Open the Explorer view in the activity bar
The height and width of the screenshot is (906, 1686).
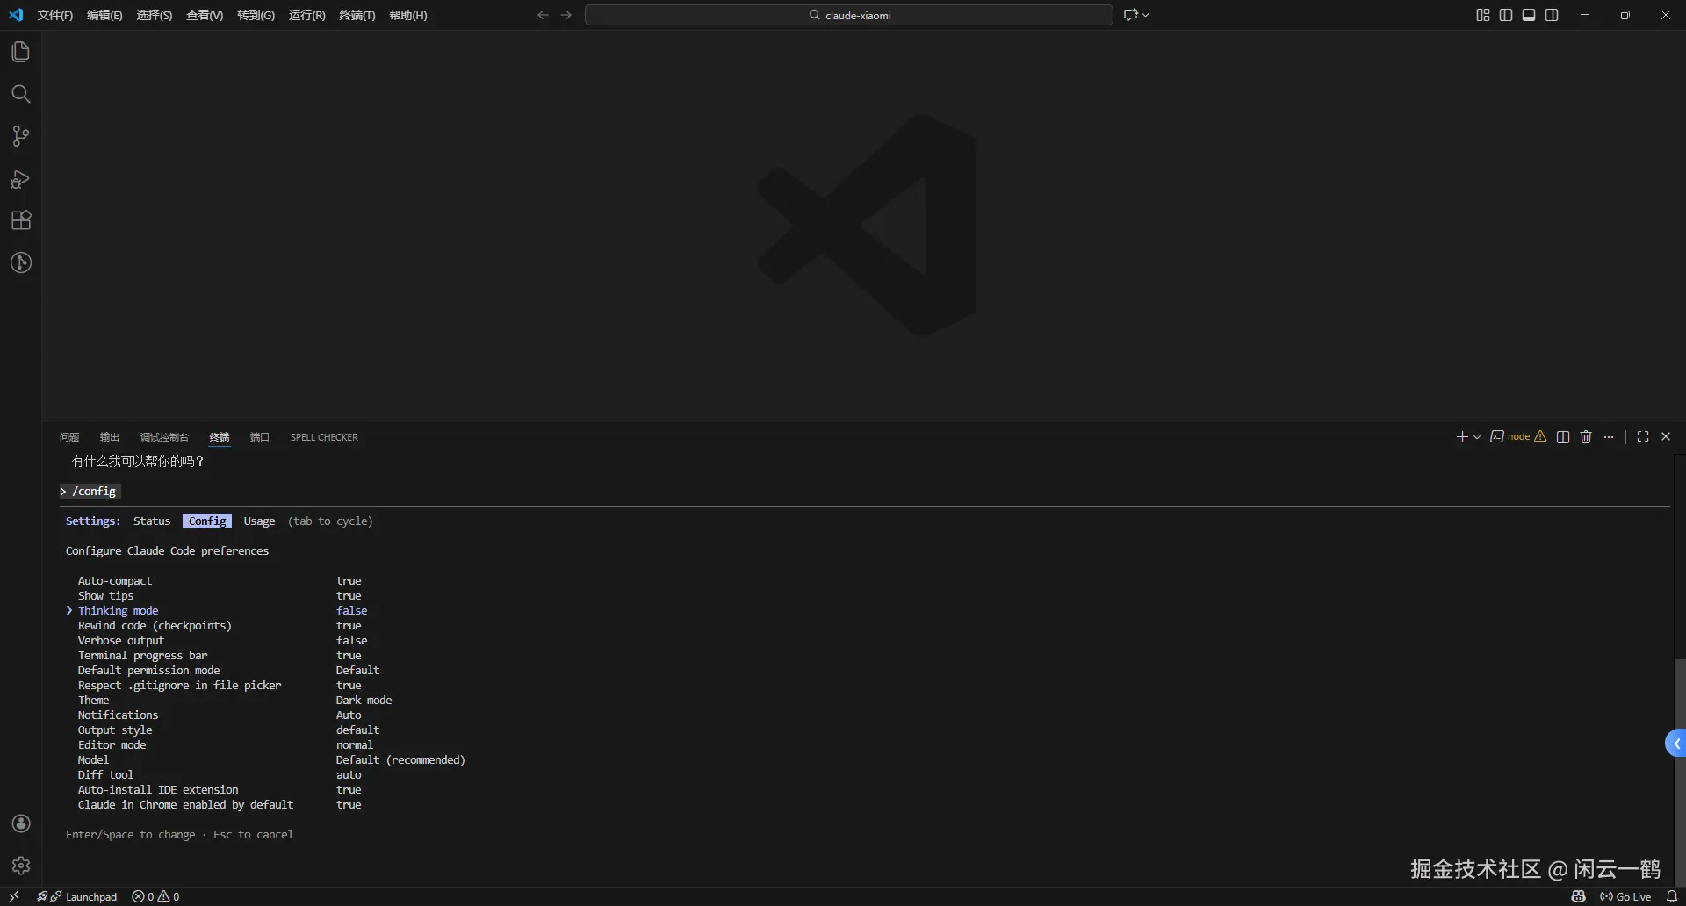[x=21, y=52]
